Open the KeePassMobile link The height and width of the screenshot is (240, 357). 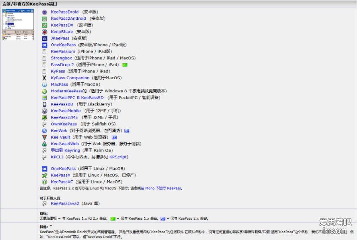[x=66, y=111]
